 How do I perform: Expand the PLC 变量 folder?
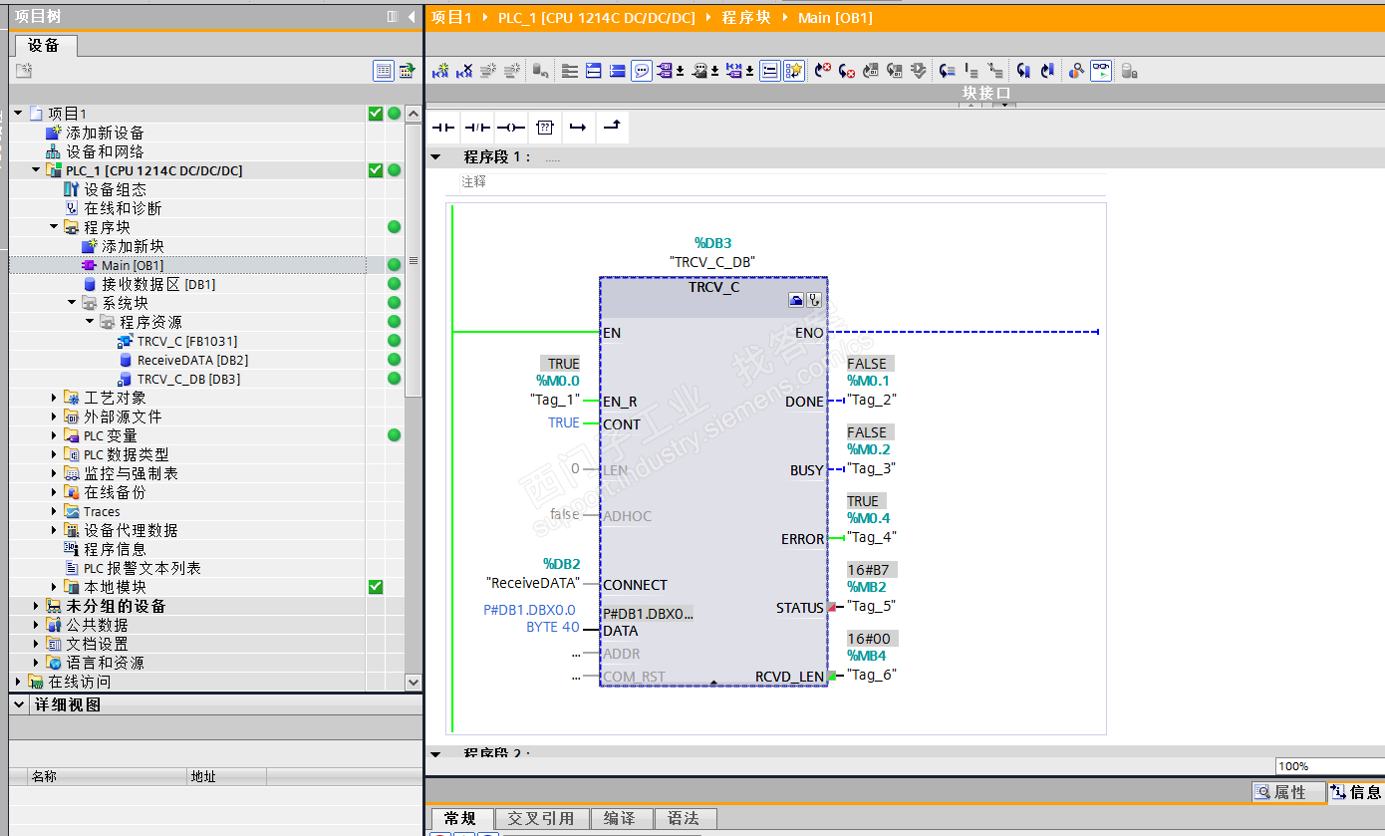click(x=55, y=435)
